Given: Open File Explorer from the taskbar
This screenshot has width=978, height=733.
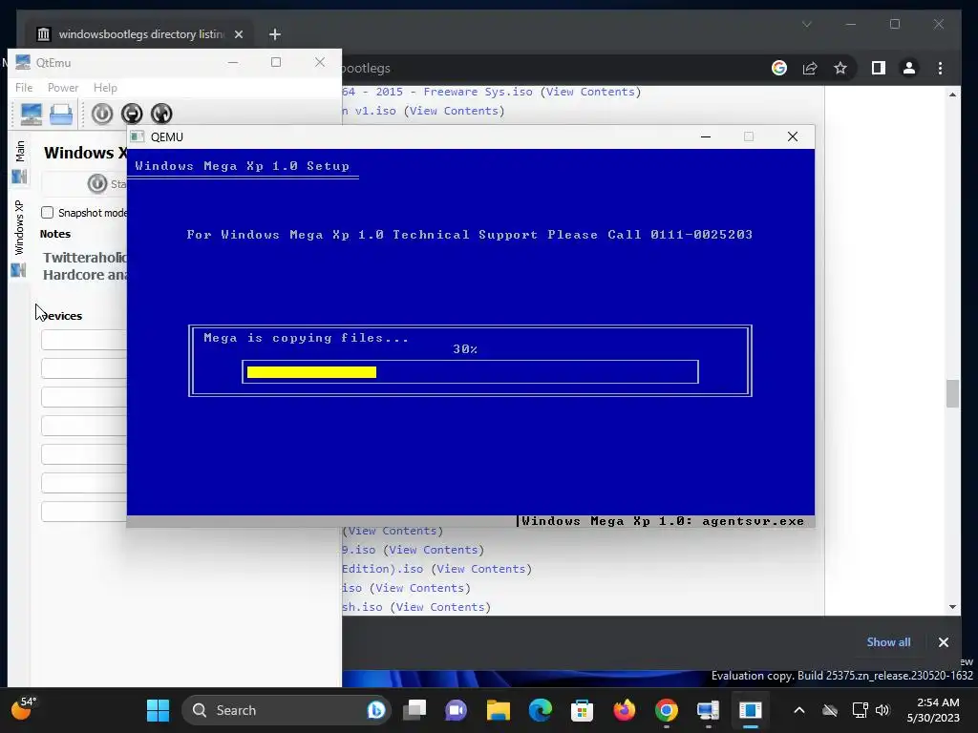Looking at the screenshot, I should click(x=499, y=710).
